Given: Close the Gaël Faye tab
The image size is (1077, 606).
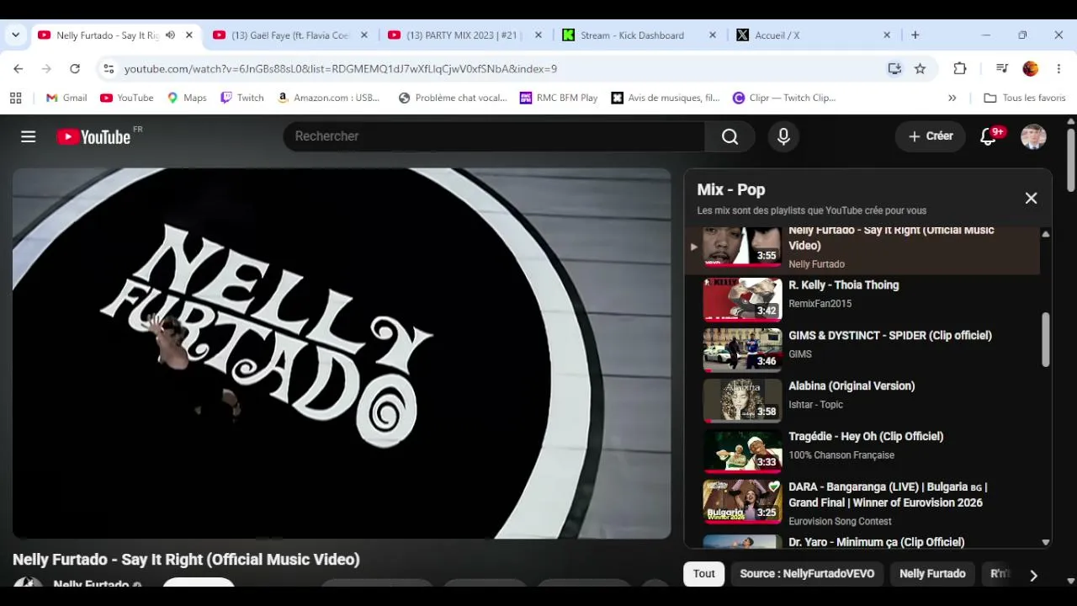Looking at the screenshot, I should [x=364, y=35].
